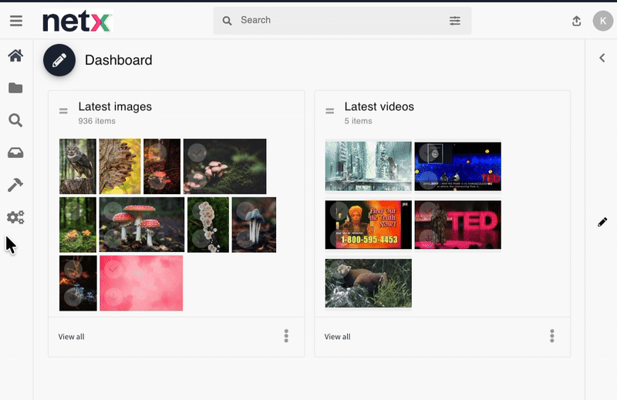Open the Search section in sidebar

pos(15,120)
